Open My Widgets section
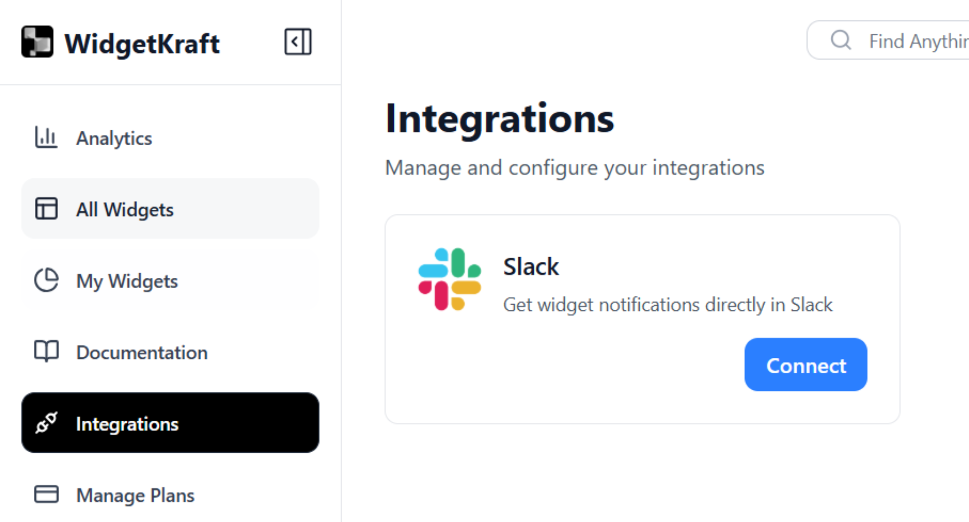The image size is (969, 522). point(127,281)
